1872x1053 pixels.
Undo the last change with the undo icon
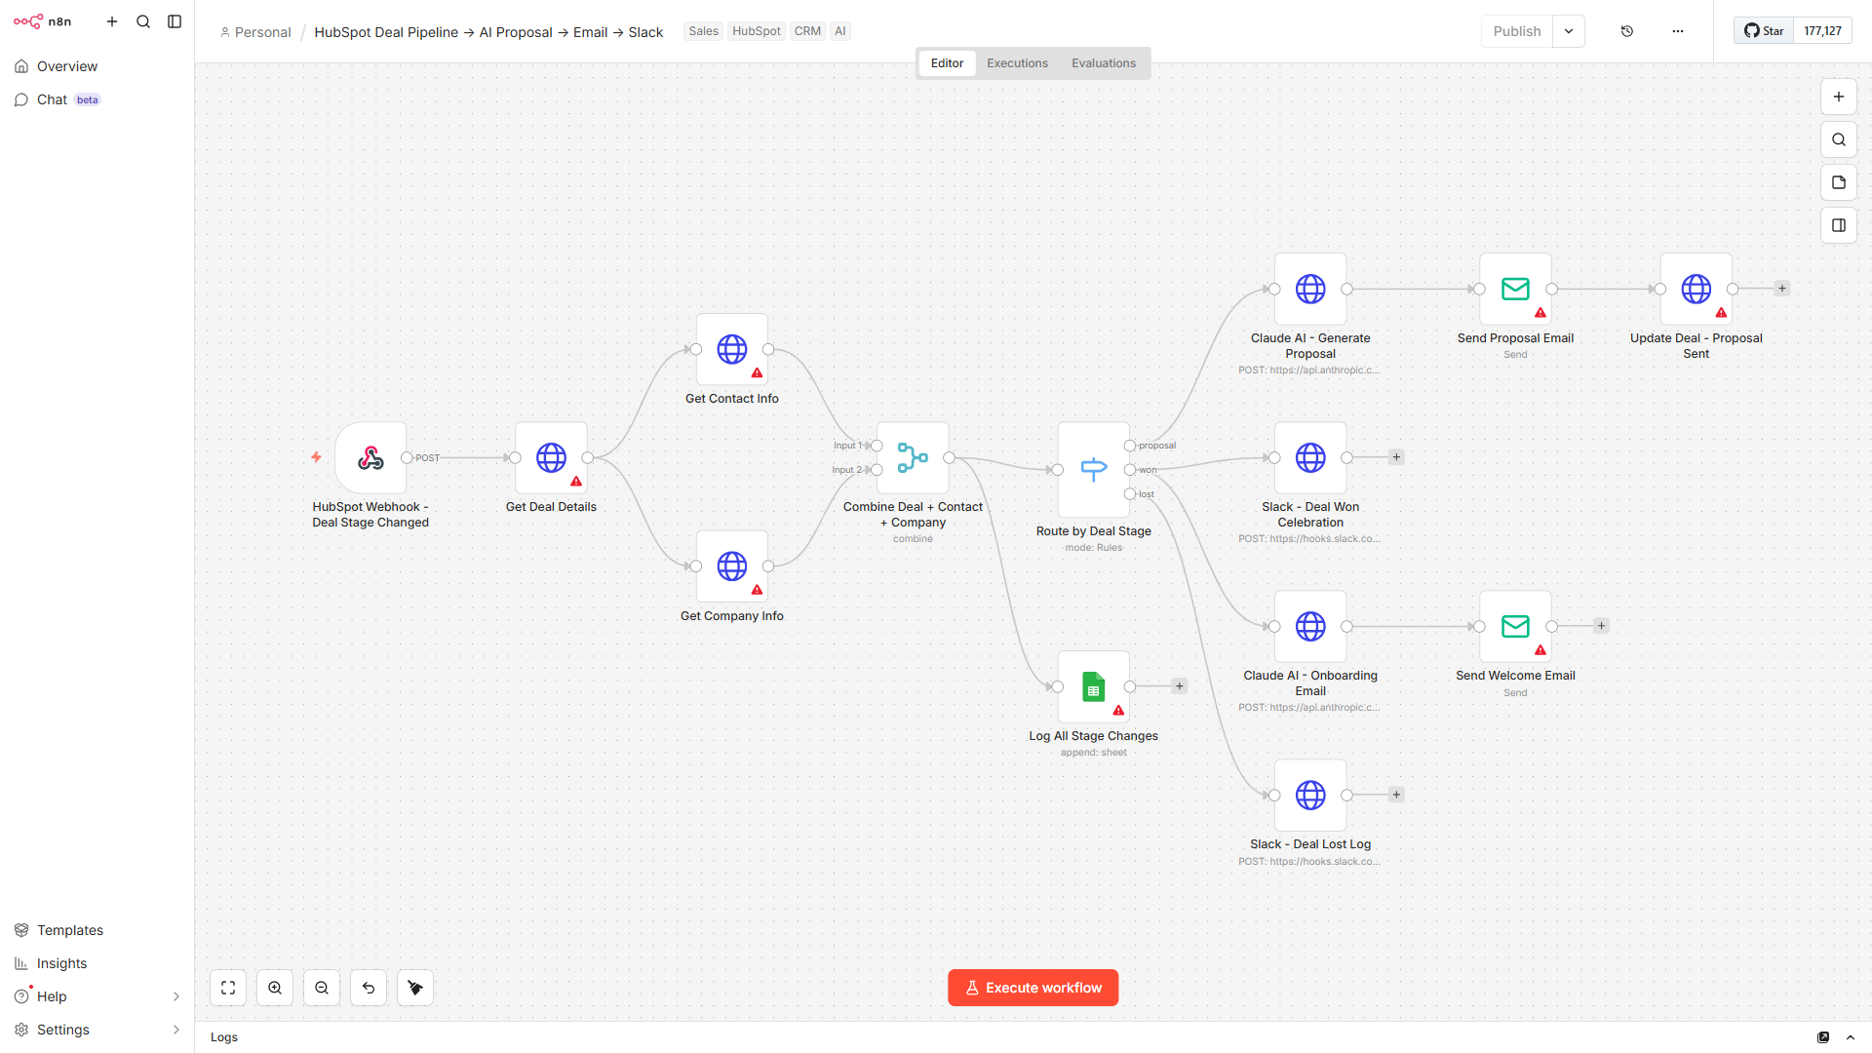[368, 987]
